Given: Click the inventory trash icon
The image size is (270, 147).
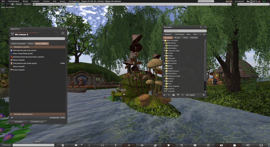Looking at the screenshot, I should [x=204, y=95].
